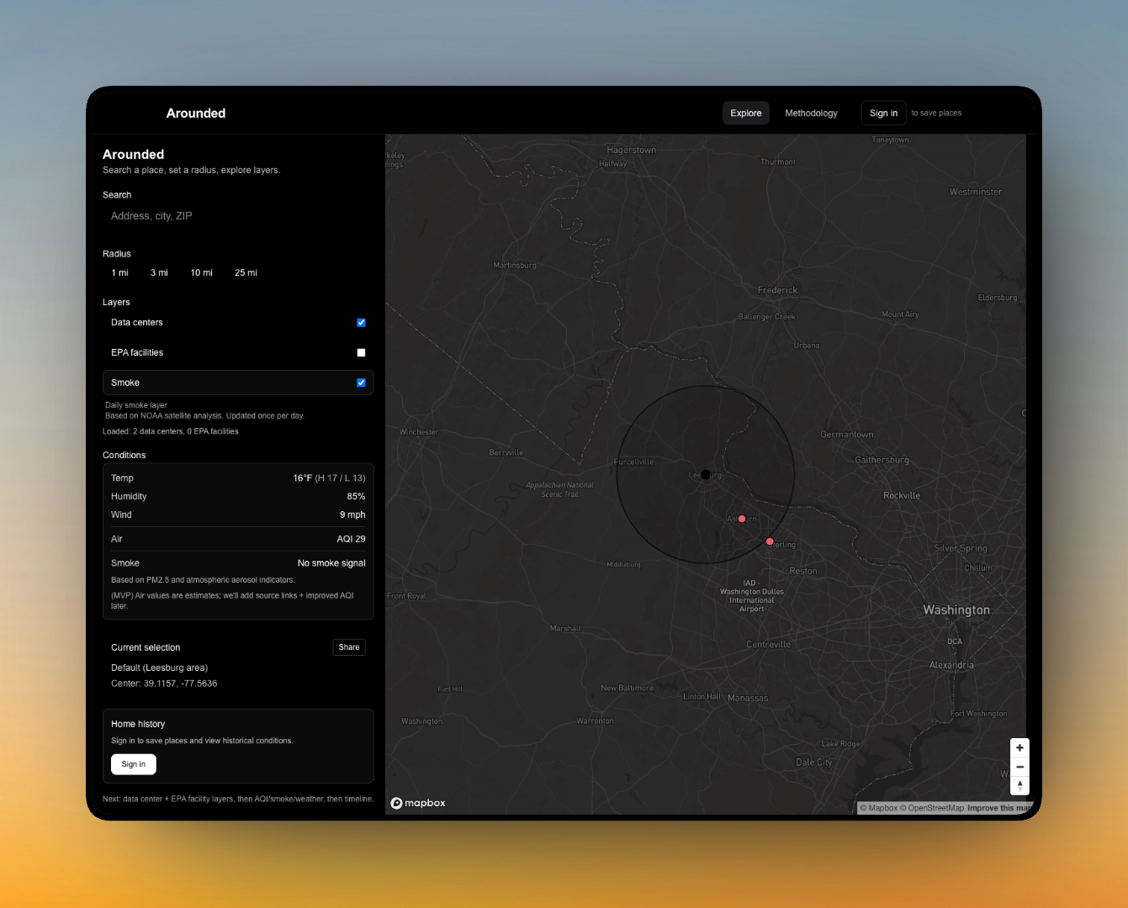Share the current selection
Viewport: 1128px width, 908px height.
(x=349, y=647)
